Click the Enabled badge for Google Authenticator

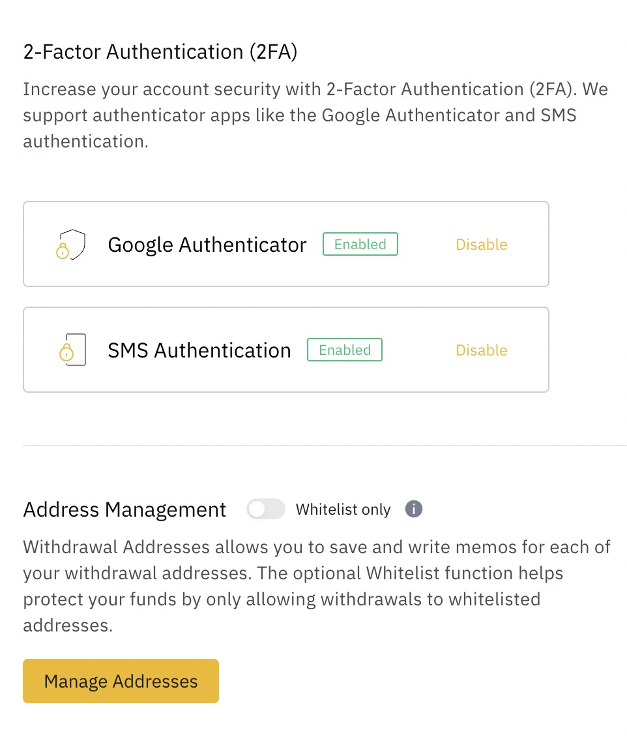(360, 244)
